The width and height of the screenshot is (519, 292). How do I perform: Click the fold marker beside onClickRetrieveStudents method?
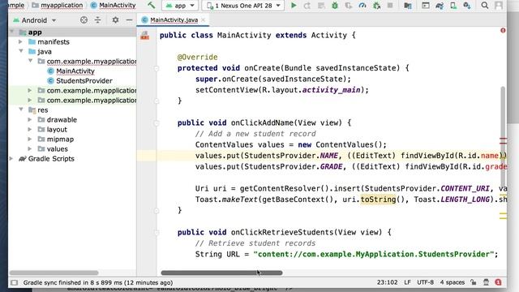tap(157, 233)
